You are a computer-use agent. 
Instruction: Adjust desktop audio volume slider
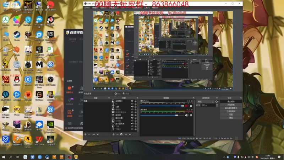[162, 115]
